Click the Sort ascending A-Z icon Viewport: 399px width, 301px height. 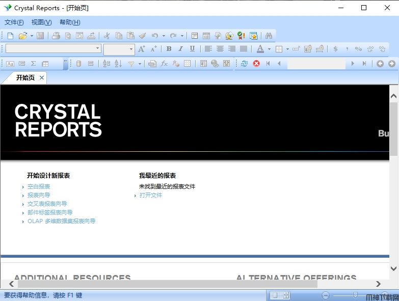[107, 64]
